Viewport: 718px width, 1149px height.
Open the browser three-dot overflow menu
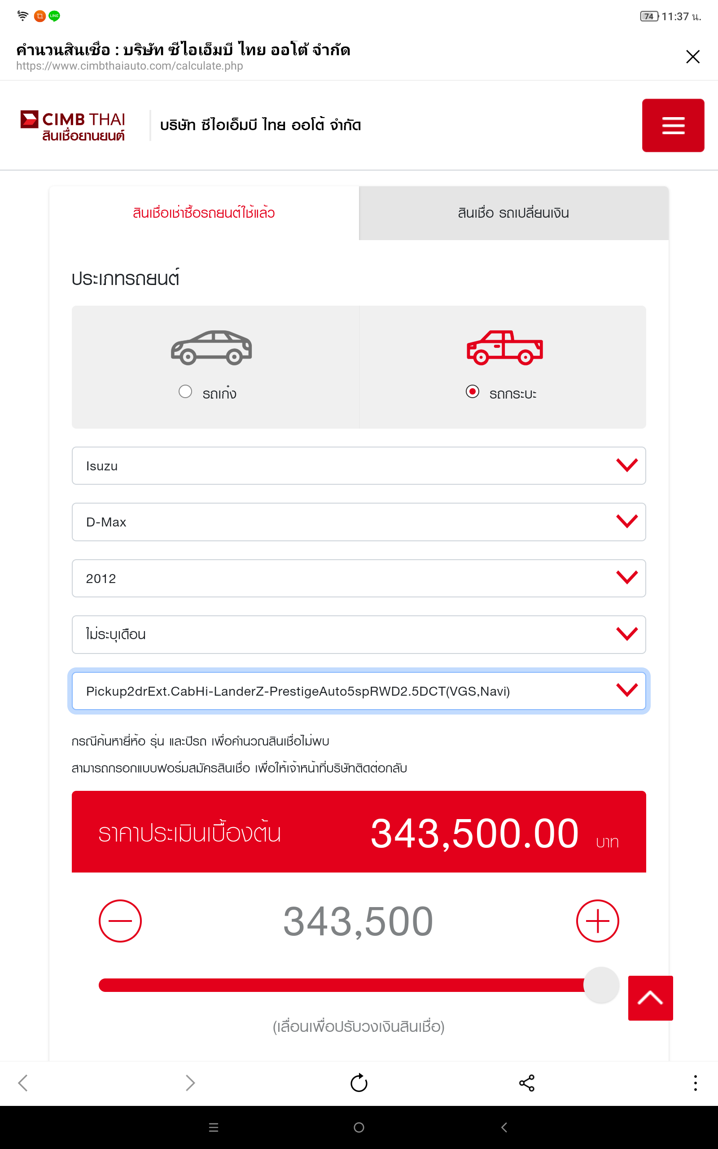pos(695,1083)
